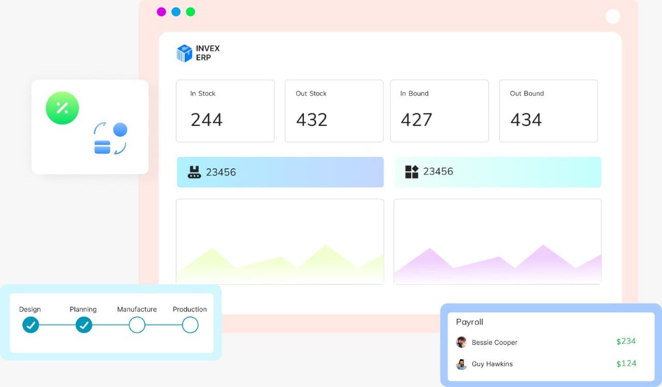The image size is (662, 387).
Task: Click the white circle in window corner
Action: coord(612,17)
